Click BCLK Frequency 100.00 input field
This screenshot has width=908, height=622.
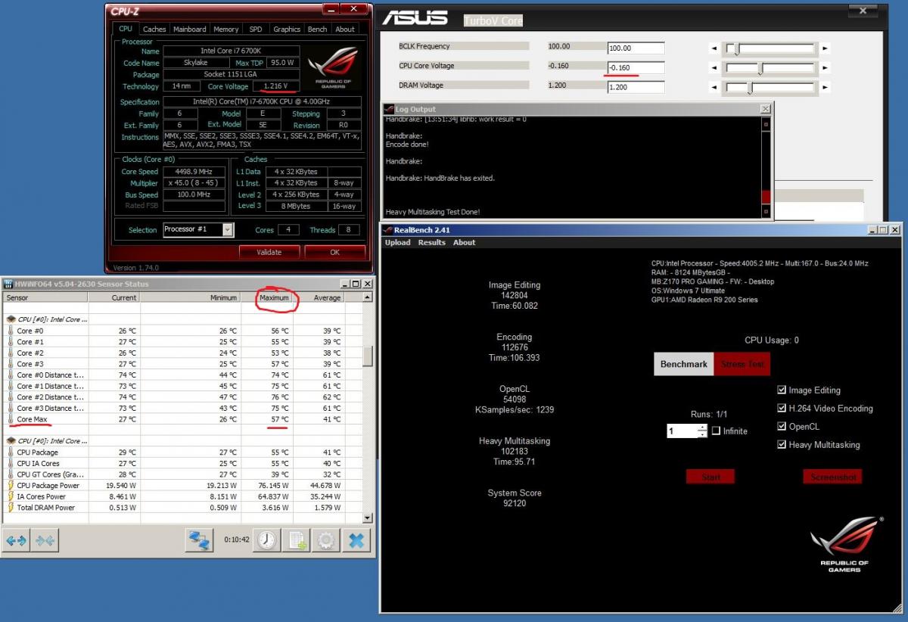coord(636,48)
